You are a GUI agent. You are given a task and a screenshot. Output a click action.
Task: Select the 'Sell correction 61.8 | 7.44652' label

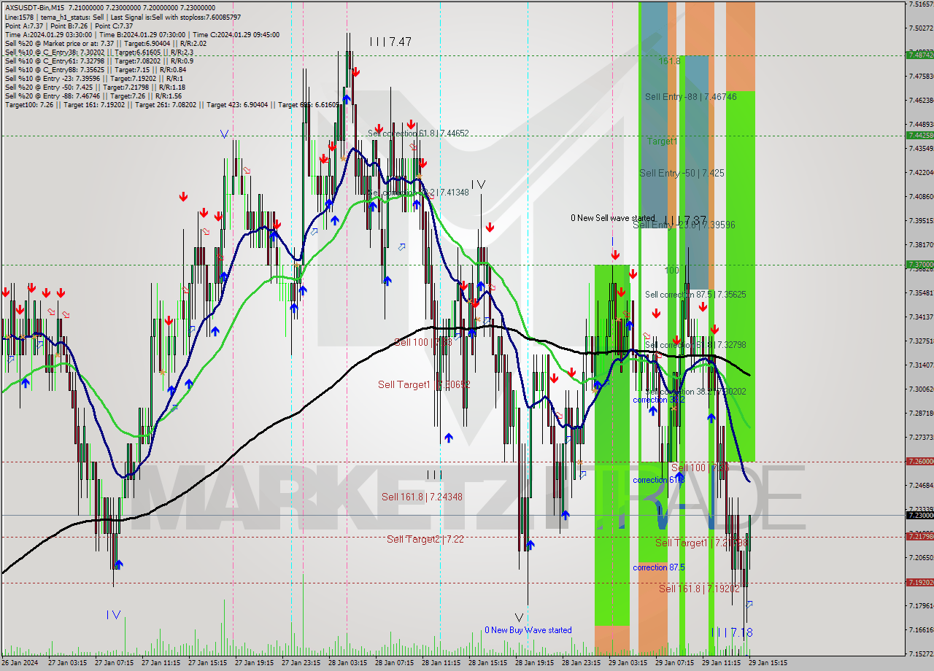[418, 133]
